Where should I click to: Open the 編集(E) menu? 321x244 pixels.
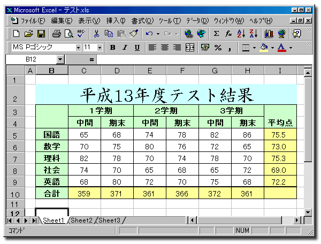coord(62,20)
